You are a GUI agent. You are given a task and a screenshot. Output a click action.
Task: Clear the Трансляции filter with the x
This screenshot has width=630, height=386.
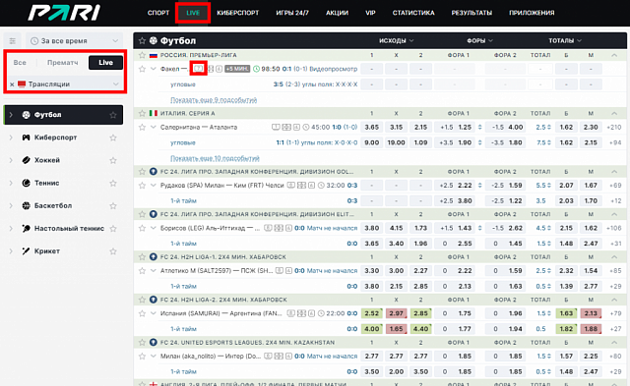click(x=12, y=84)
